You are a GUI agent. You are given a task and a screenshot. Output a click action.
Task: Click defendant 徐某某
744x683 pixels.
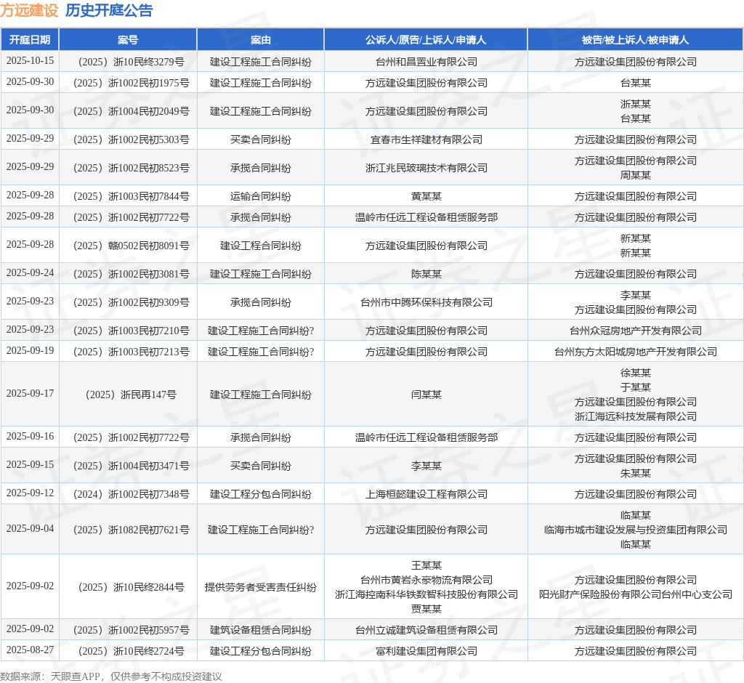coord(635,373)
